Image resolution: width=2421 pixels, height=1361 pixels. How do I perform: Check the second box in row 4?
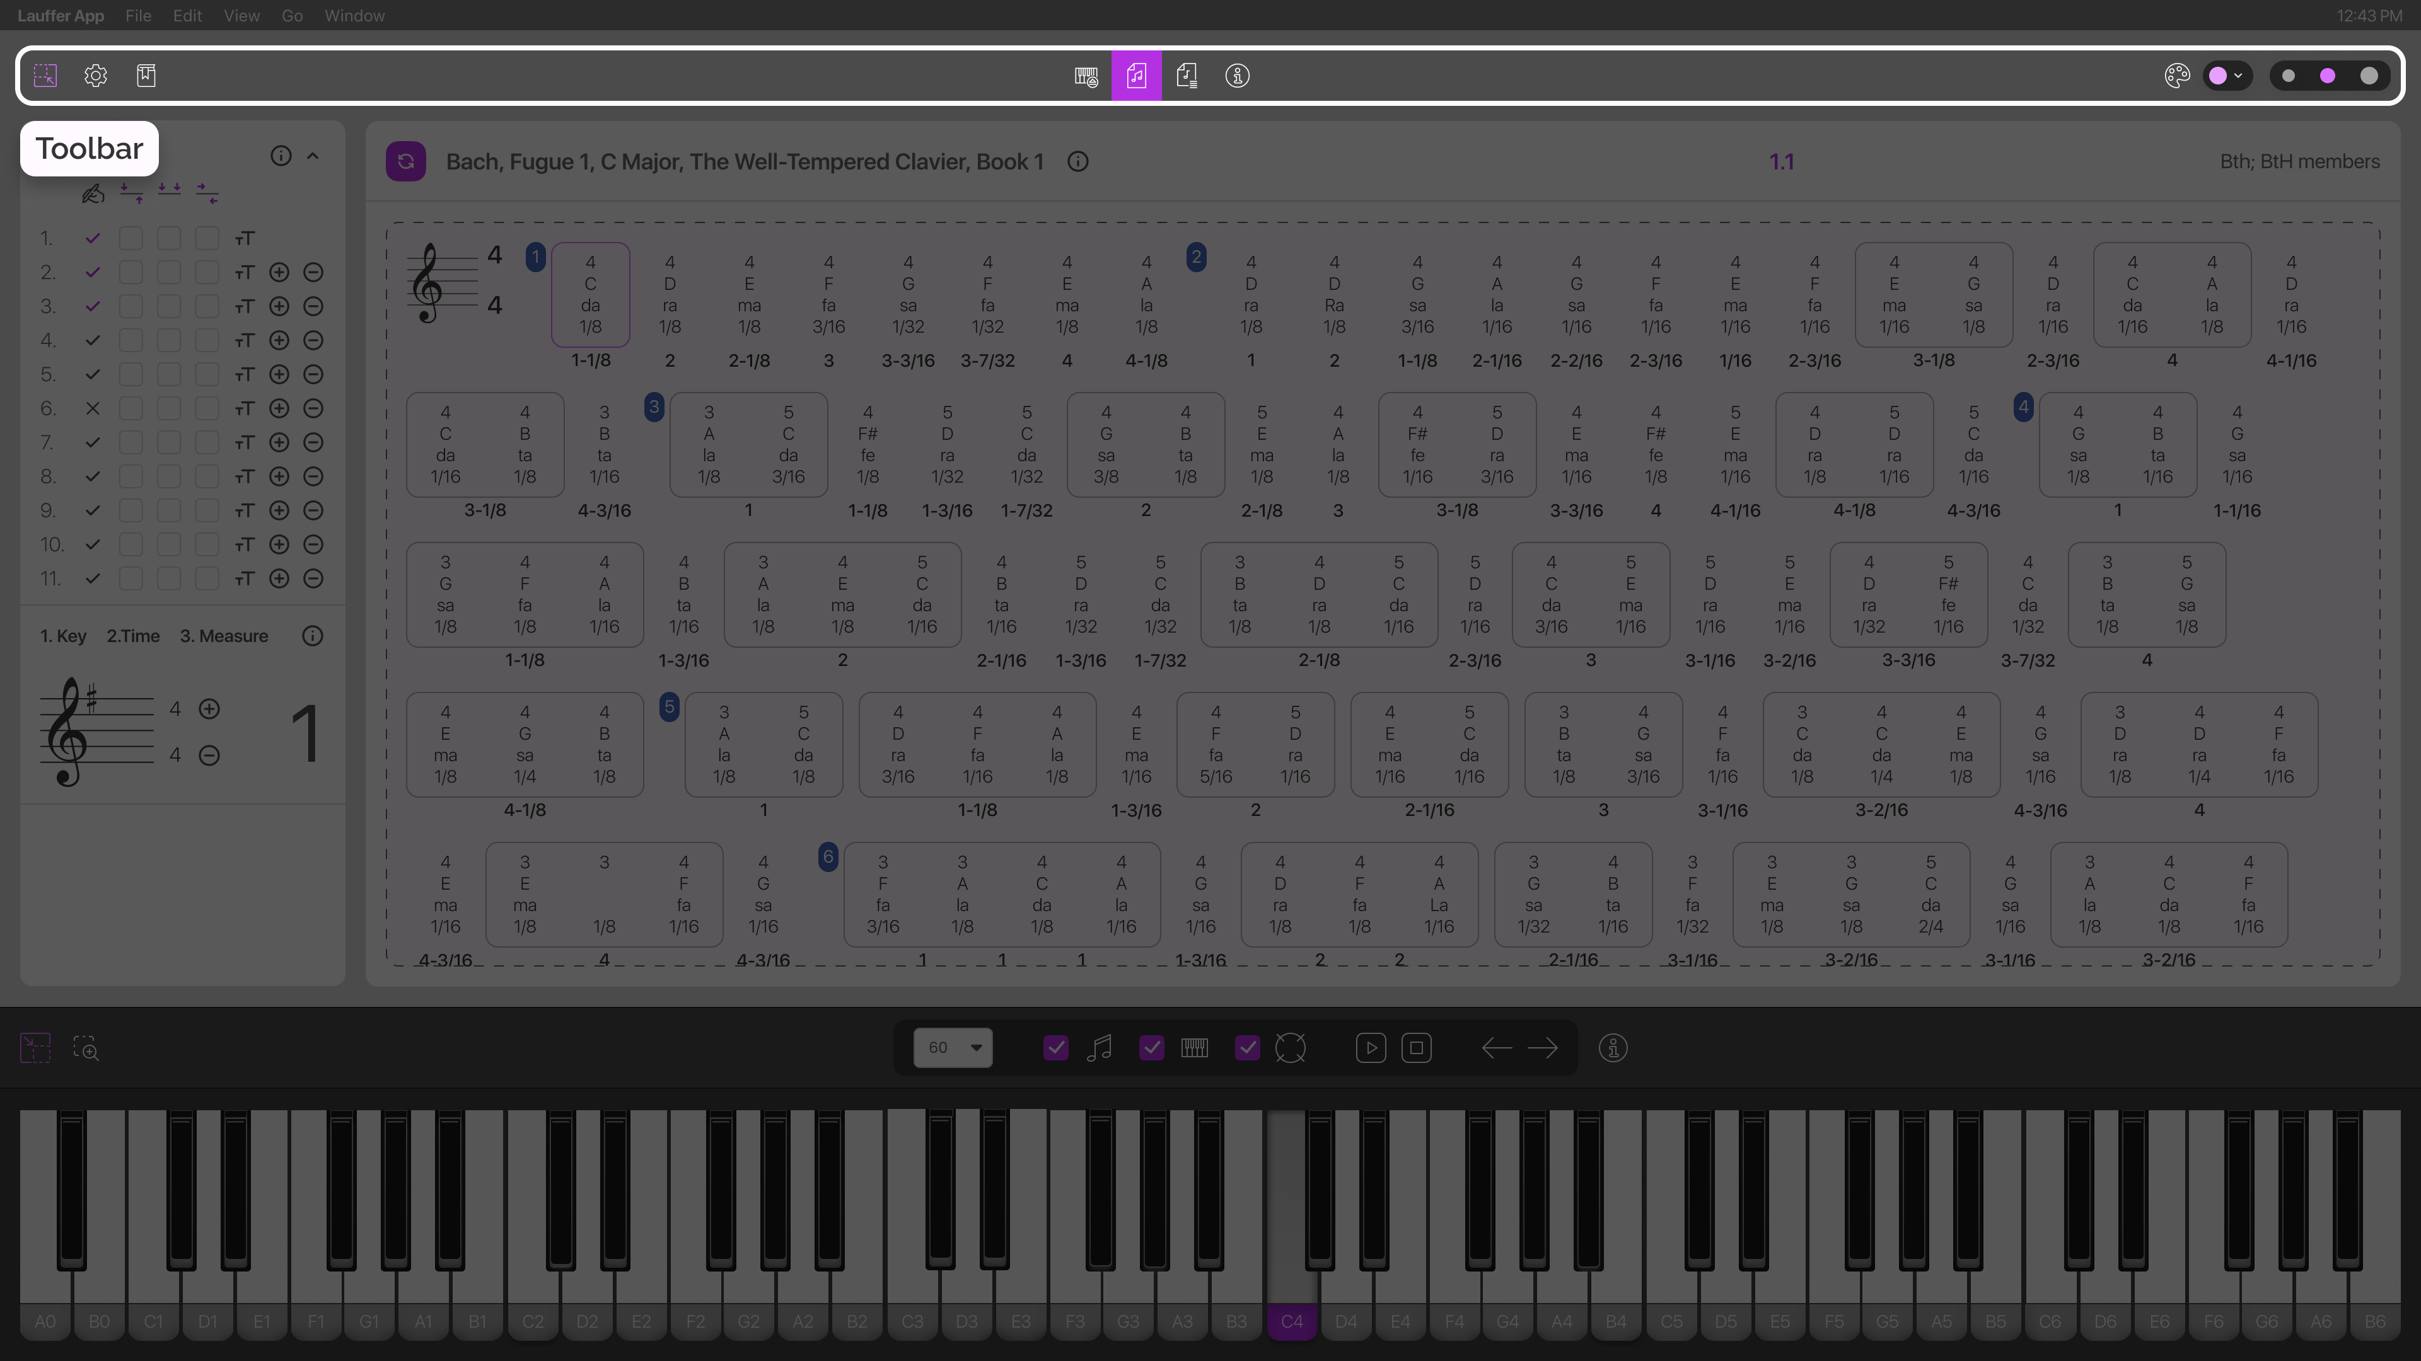[169, 340]
